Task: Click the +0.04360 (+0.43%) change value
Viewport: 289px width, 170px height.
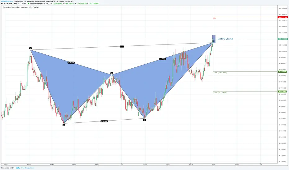Action: 40,3
